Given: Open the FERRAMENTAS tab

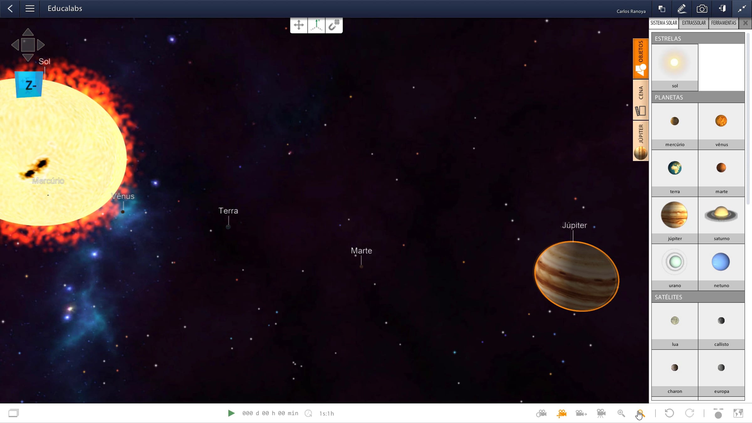Looking at the screenshot, I should 723,23.
